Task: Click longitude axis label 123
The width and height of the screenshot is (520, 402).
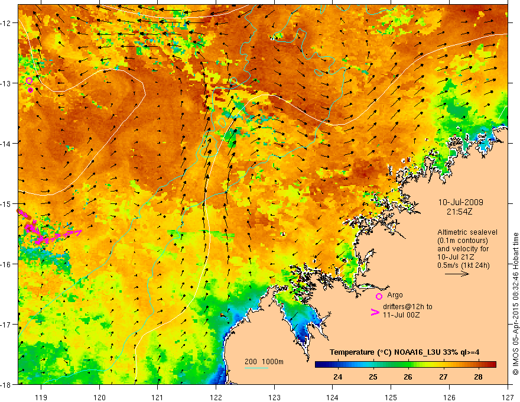Action: point(274,397)
